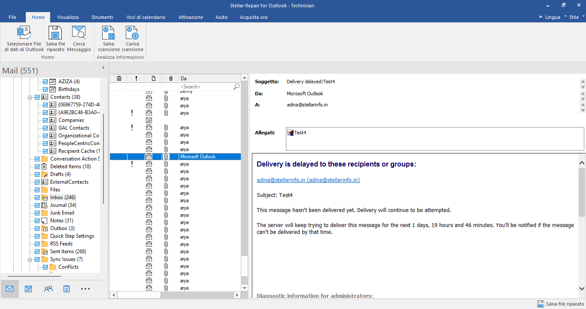
Task: Open Aiuto tab
Action: (222, 17)
